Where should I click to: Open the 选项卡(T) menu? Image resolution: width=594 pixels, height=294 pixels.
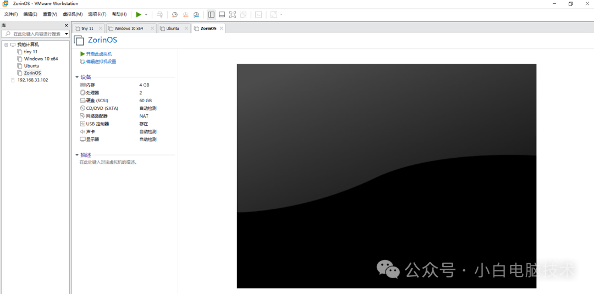(x=97, y=14)
